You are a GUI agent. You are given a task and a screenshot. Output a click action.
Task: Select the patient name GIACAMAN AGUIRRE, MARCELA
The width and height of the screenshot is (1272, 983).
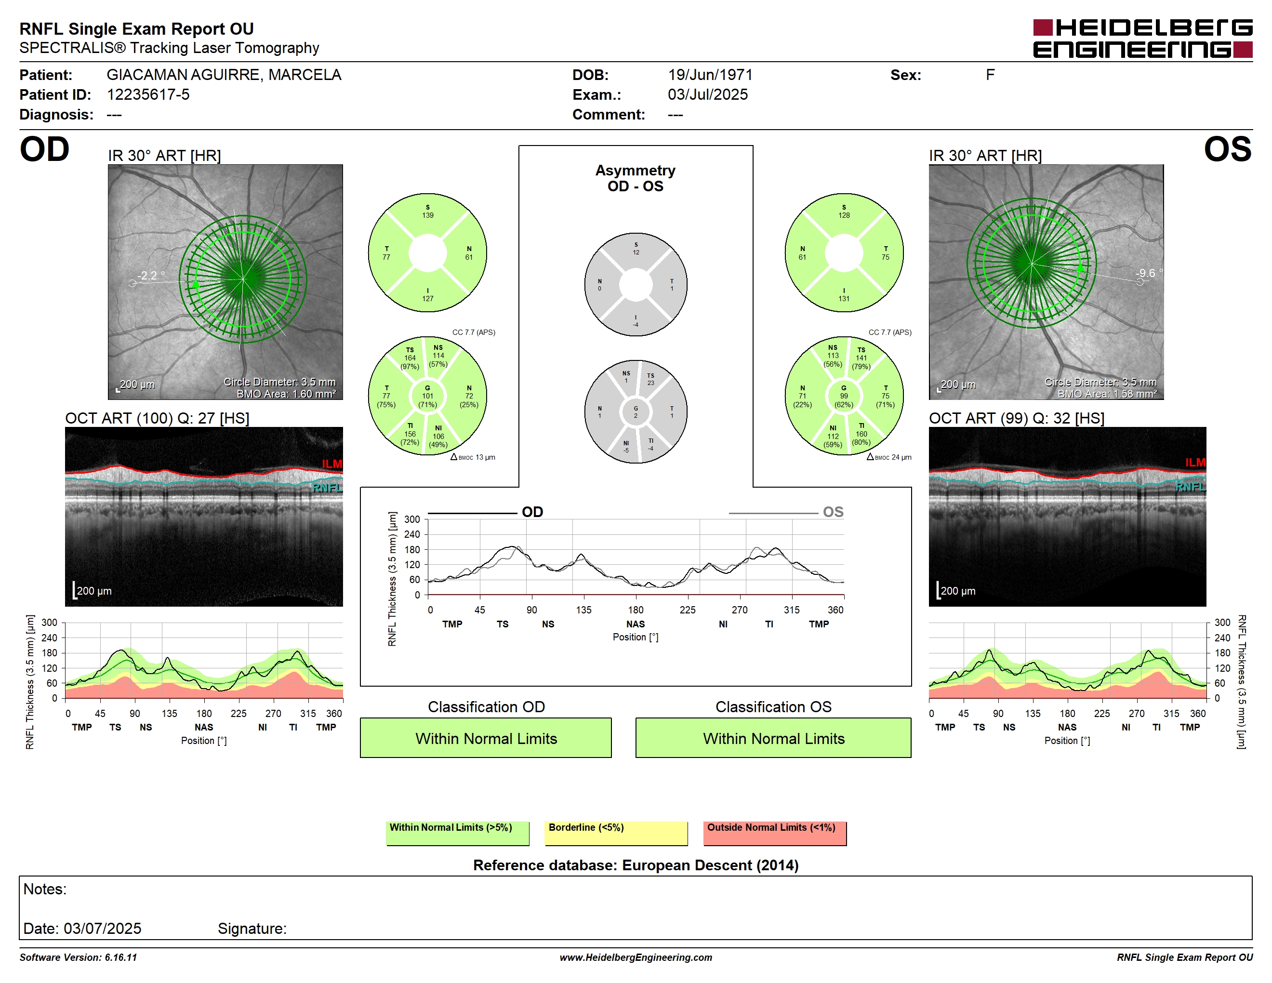click(x=224, y=75)
